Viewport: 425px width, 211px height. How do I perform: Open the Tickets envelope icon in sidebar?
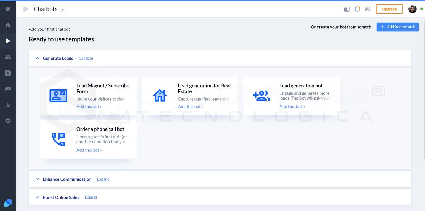(x=8, y=89)
